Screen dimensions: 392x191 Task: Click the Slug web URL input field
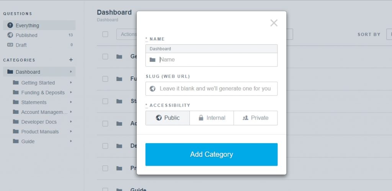tap(211, 89)
